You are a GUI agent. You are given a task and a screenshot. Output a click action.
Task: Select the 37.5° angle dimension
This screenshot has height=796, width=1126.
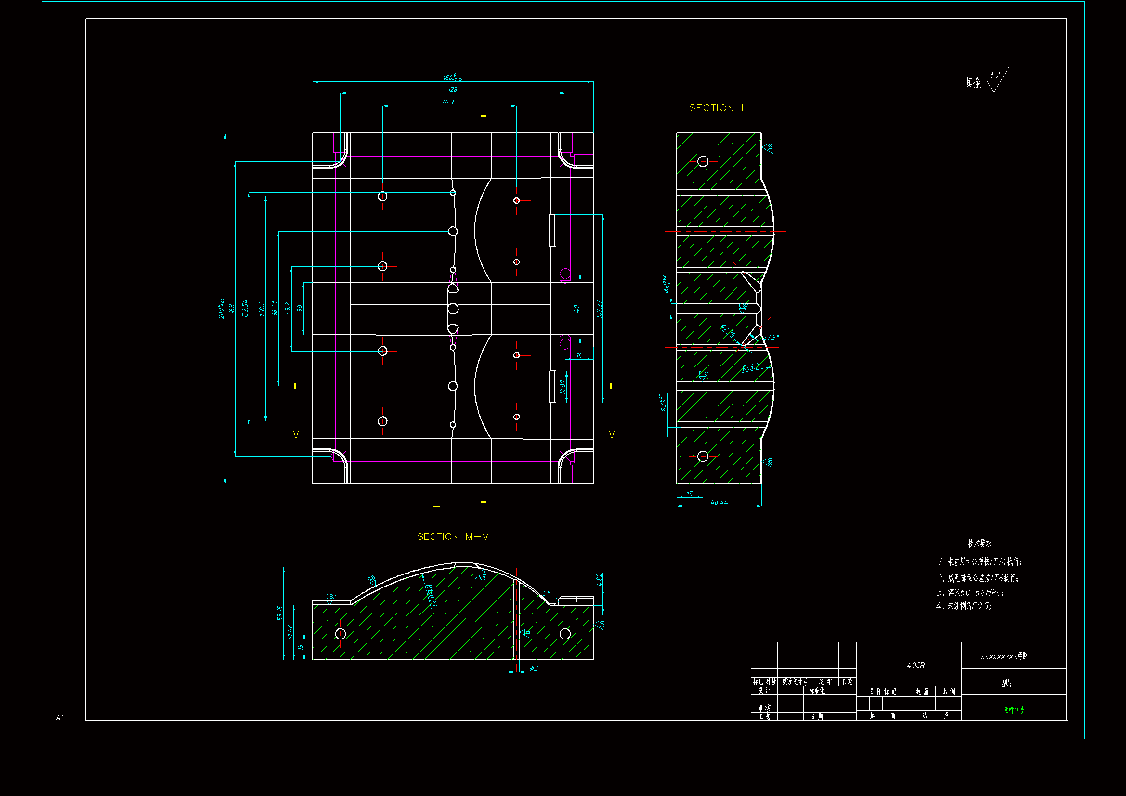(771, 338)
